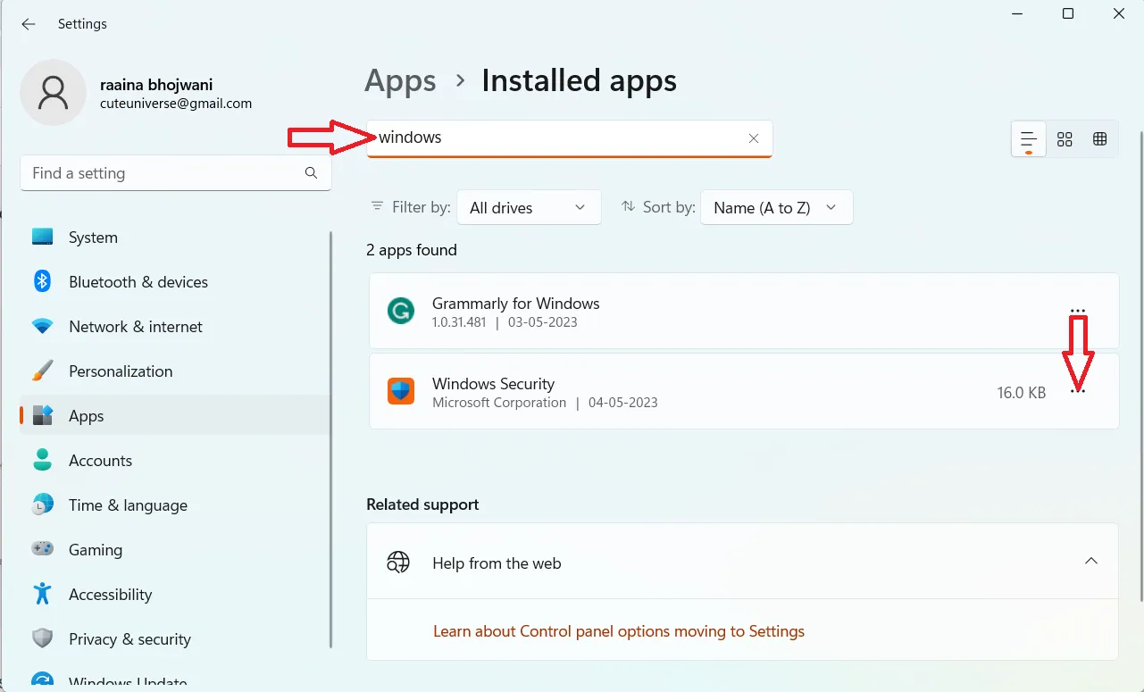Open Time & language settings

click(x=175, y=505)
